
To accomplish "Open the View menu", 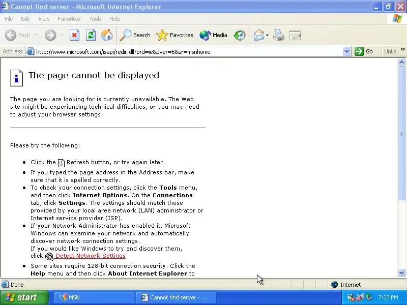I will pyautogui.click(x=44, y=19).
